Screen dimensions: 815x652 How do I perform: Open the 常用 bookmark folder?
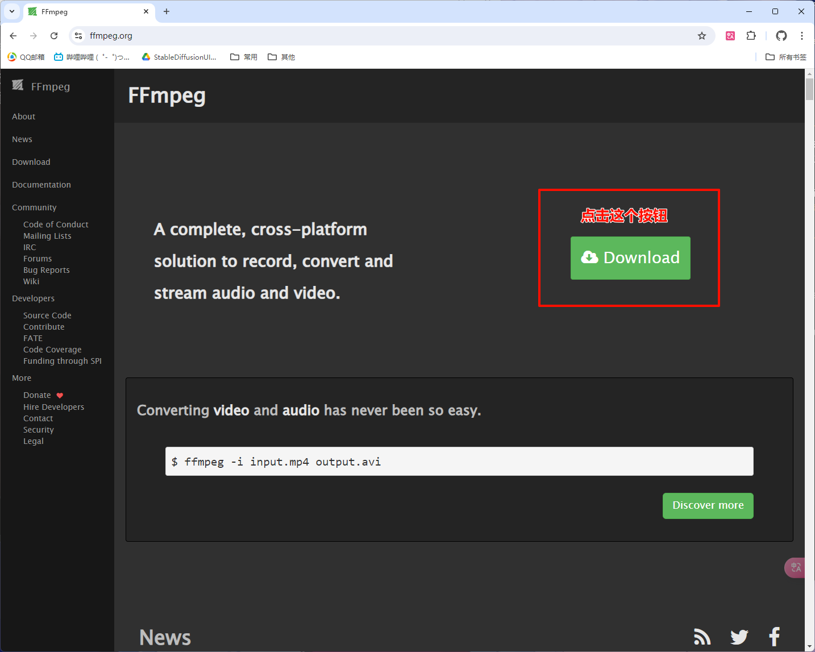[x=244, y=57]
